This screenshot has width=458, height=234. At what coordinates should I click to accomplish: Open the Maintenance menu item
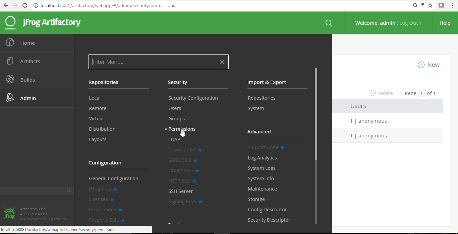click(x=263, y=189)
